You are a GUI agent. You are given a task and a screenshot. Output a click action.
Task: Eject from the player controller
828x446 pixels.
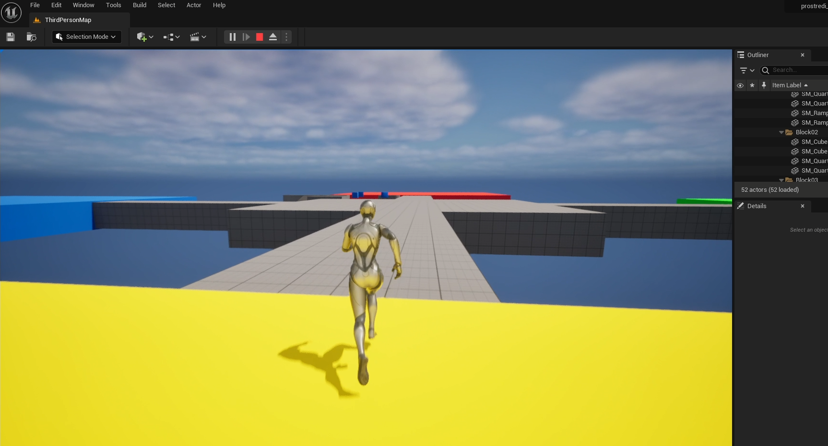[x=273, y=37]
